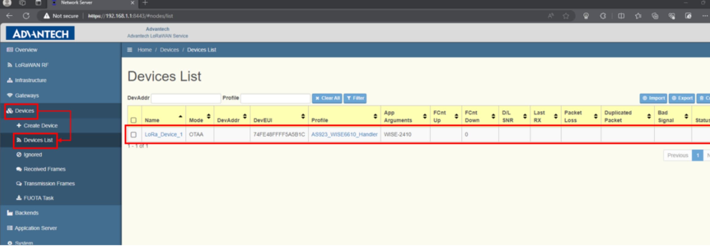Sort by FCnt Down column arrows
The height and width of the screenshot is (247, 710).
(493, 116)
